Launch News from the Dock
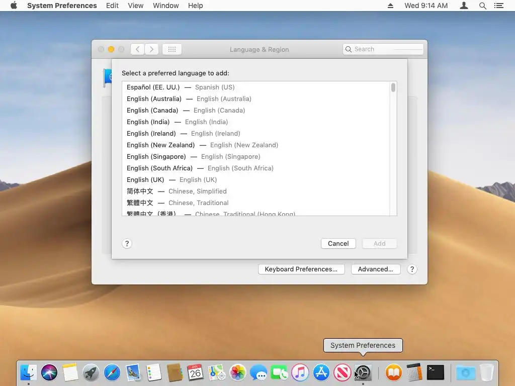The width and height of the screenshot is (515, 386). [342, 372]
